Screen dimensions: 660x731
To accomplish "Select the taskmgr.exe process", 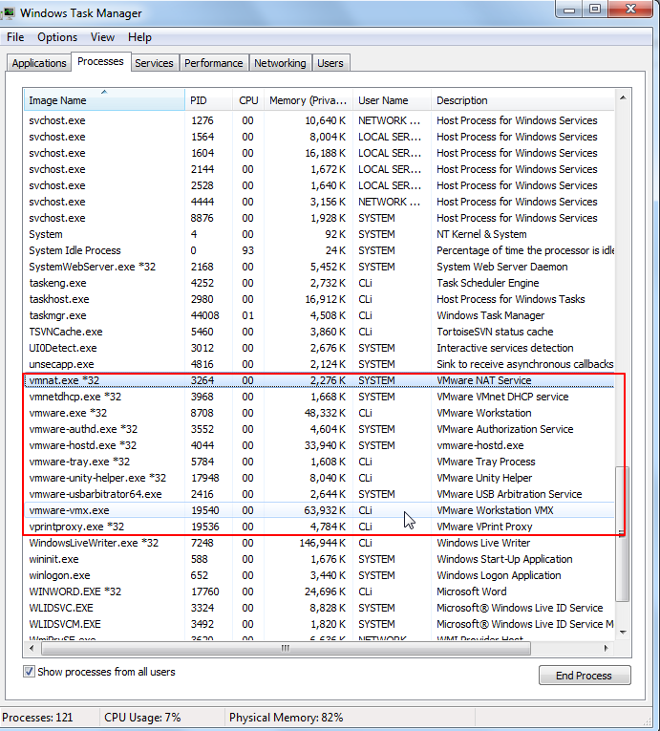I will [x=319, y=315].
